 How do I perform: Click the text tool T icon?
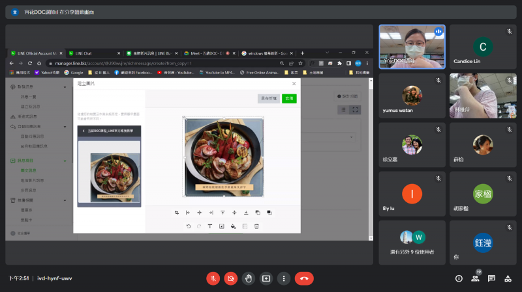[x=210, y=226]
